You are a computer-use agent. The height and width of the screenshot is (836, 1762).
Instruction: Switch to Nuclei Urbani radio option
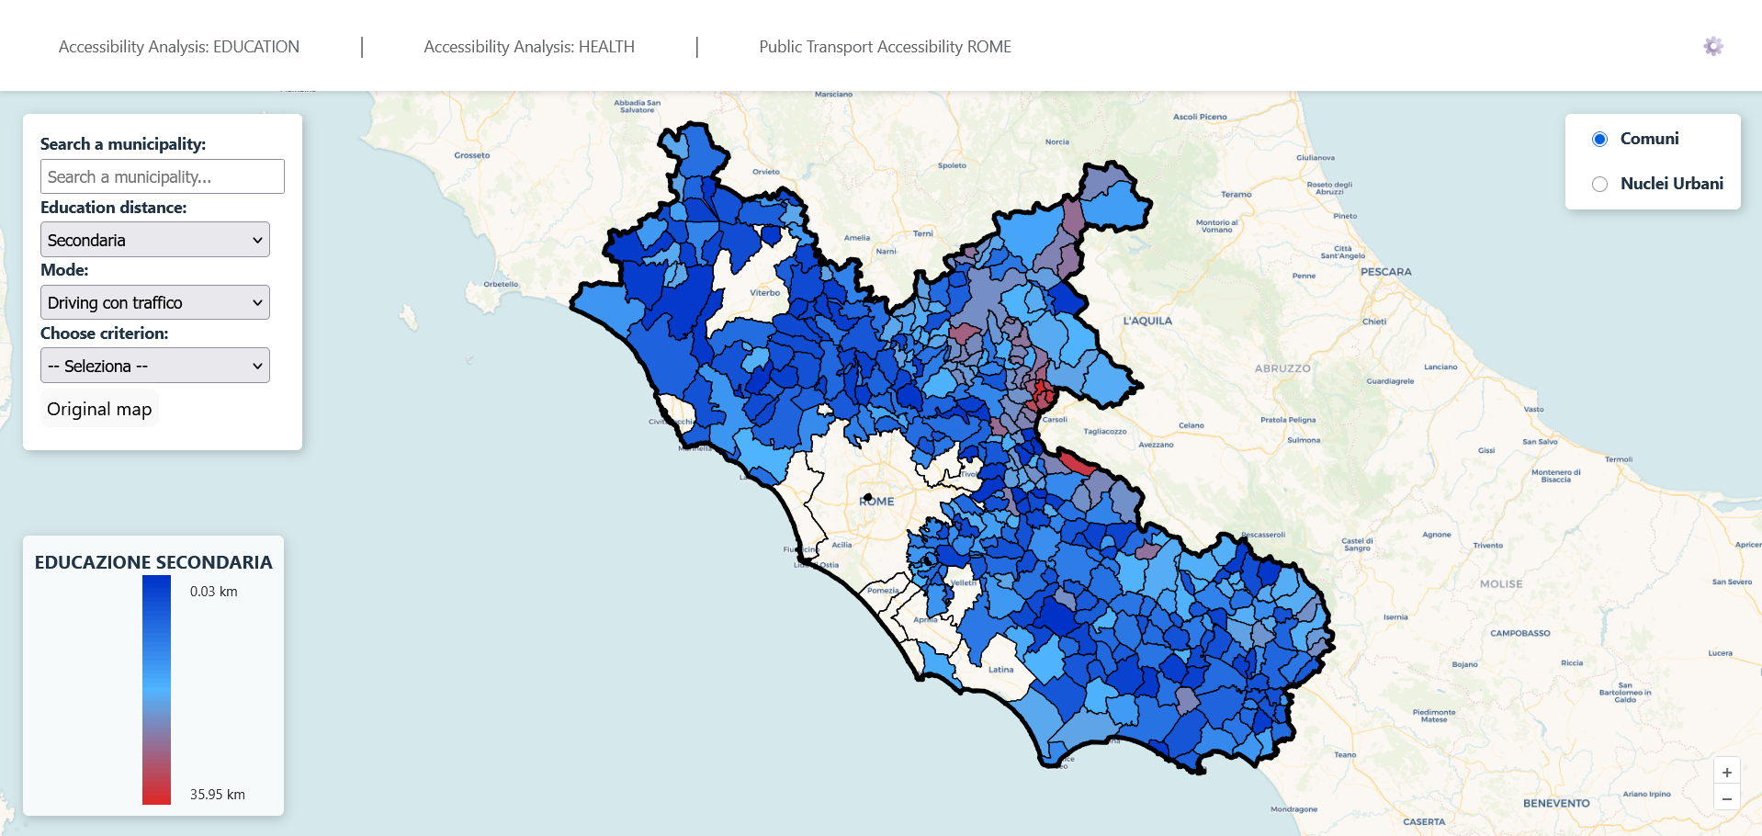click(1599, 184)
